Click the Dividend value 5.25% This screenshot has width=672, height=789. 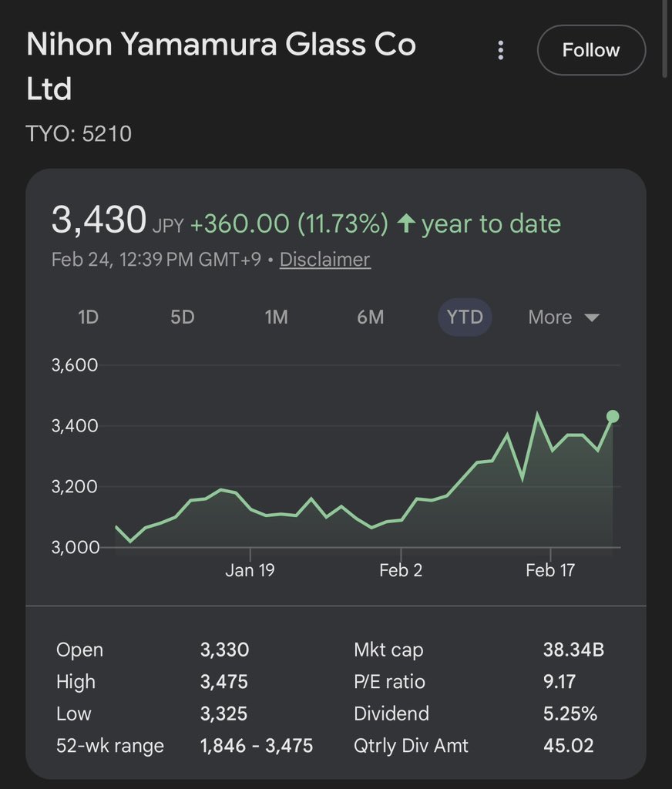(570, 713)
